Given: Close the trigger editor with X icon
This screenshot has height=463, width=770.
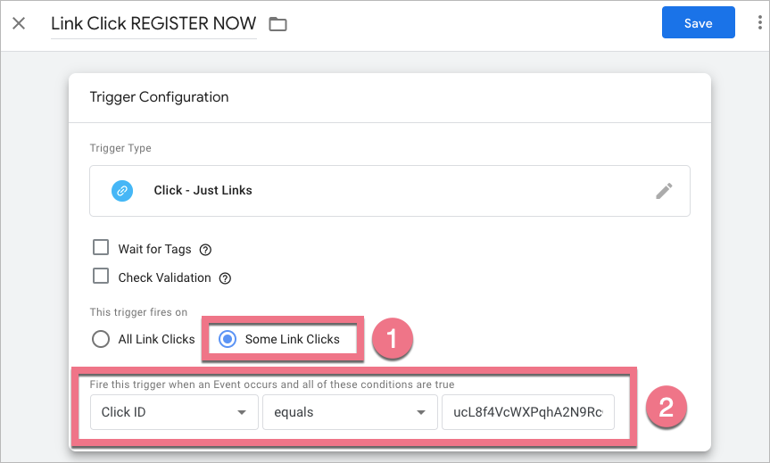Looking at the screenshot, I should pyautogui.click(x=19, y=23).
